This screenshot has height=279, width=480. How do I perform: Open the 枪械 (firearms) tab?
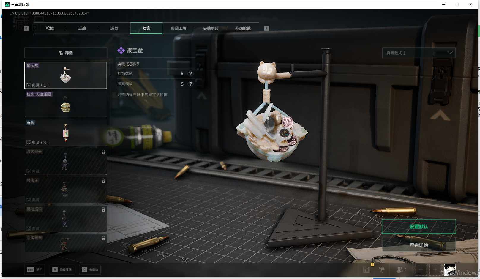(x=50, y=28)
